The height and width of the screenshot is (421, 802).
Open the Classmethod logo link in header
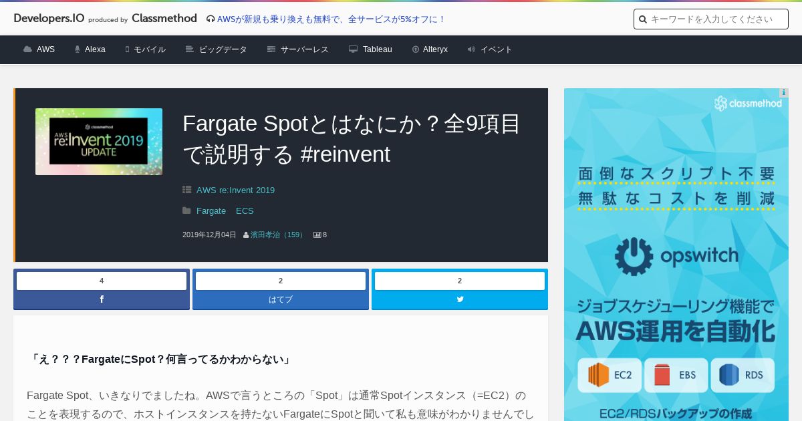[164, 19]
